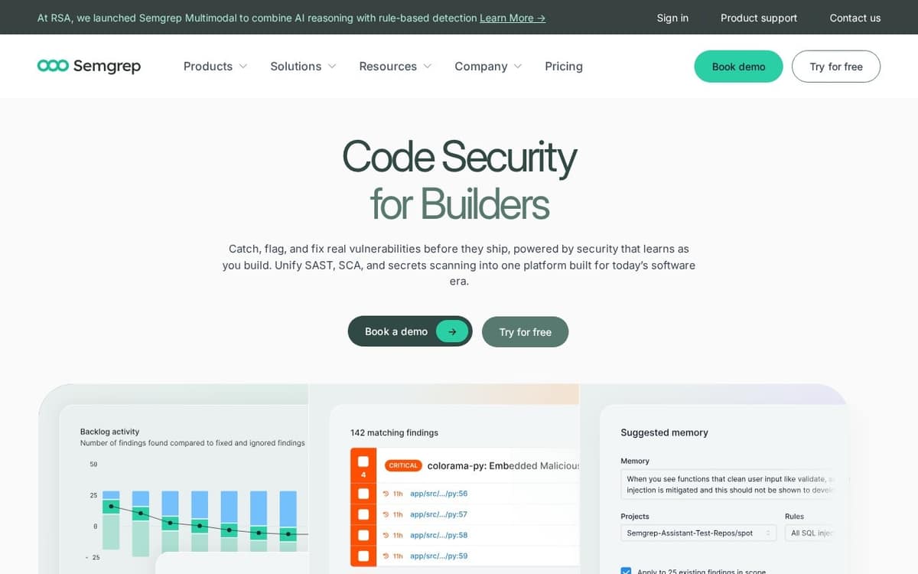Click the green Book demo header button
918x574 pixels.
738,67
